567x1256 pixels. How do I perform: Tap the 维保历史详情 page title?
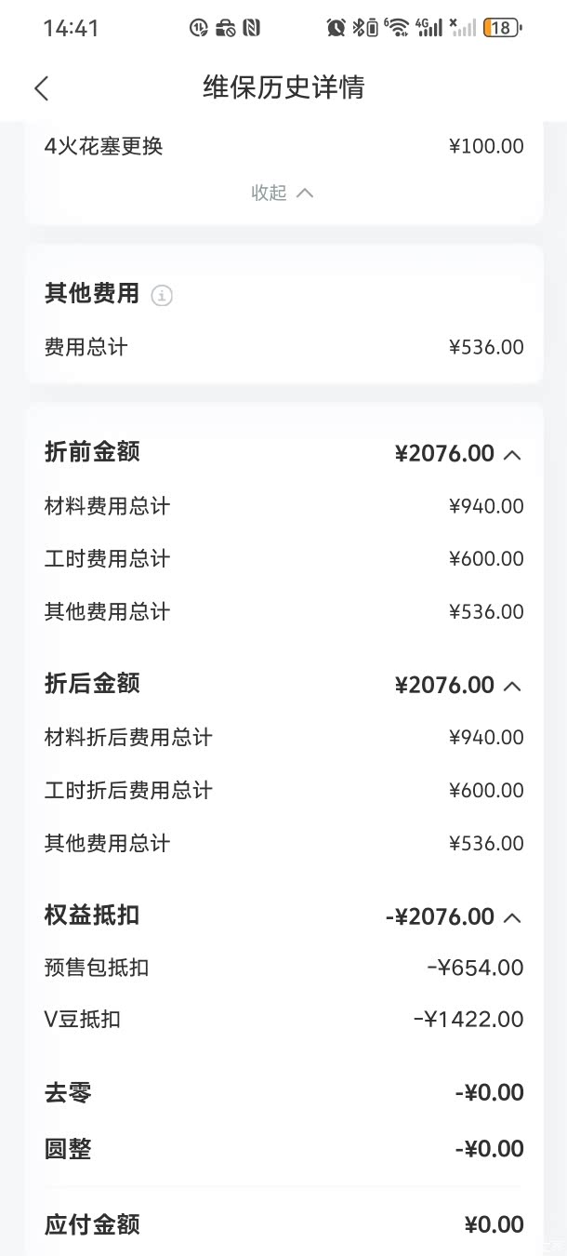(283, 87)
